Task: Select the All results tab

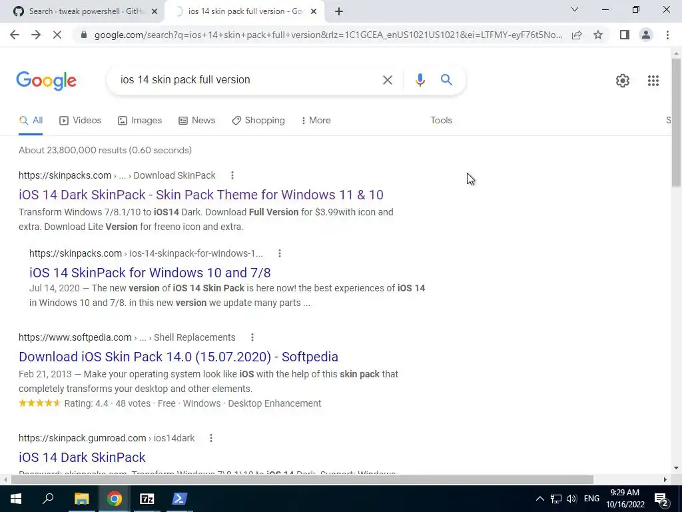Action: (31, 121)
